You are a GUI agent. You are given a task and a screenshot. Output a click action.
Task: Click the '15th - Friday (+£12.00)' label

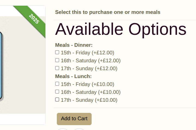pos(88,53)
